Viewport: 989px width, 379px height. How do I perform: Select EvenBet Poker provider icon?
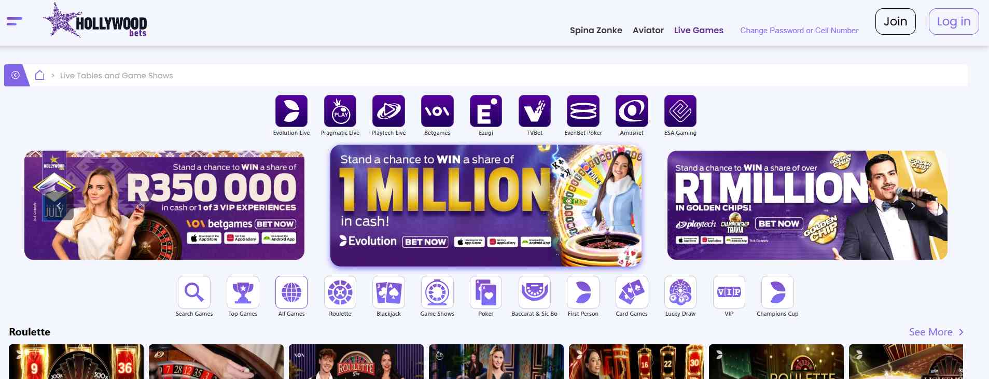583,111
